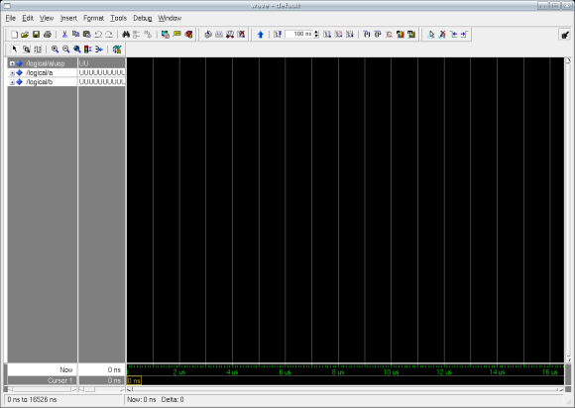Click the Find Next Transition icon
This screenshot has width=575, height=408.
[464, 34]
